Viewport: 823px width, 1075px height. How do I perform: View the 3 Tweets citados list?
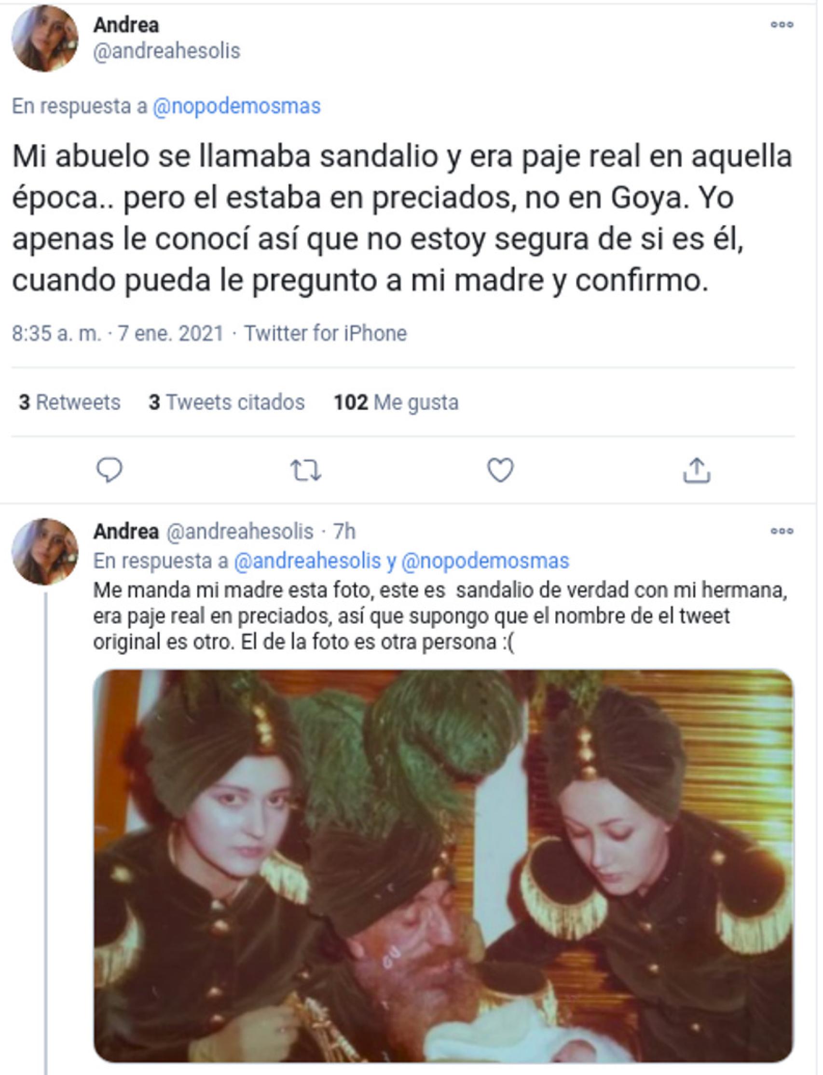click(227, 403)
